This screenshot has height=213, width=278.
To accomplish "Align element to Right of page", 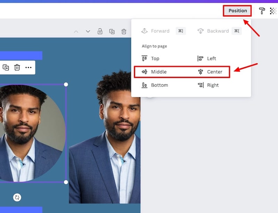I will click(208, 85).
